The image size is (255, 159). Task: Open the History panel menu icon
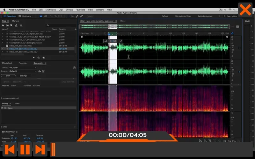tap(10, 104)
